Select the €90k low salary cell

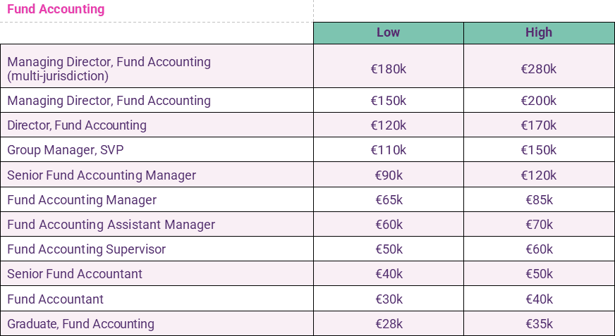click(x=388, y=175)
